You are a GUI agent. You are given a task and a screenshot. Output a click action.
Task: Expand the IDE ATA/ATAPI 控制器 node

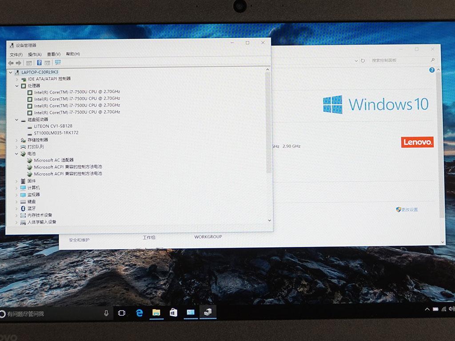pos(17,79)
